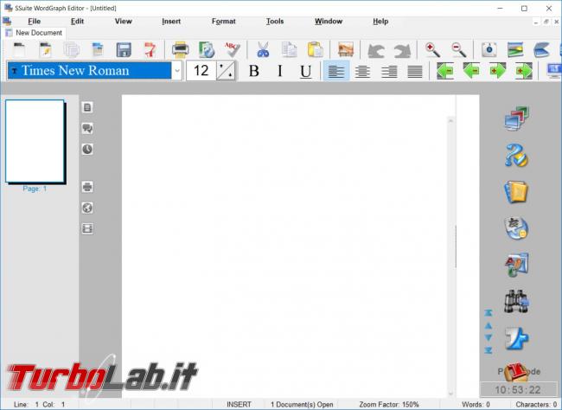The image size is (562, 410).
Task: Click the floppy disk Save icon
Action: point(124,49)
